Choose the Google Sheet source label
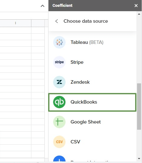142x163 pixels. 86,122
